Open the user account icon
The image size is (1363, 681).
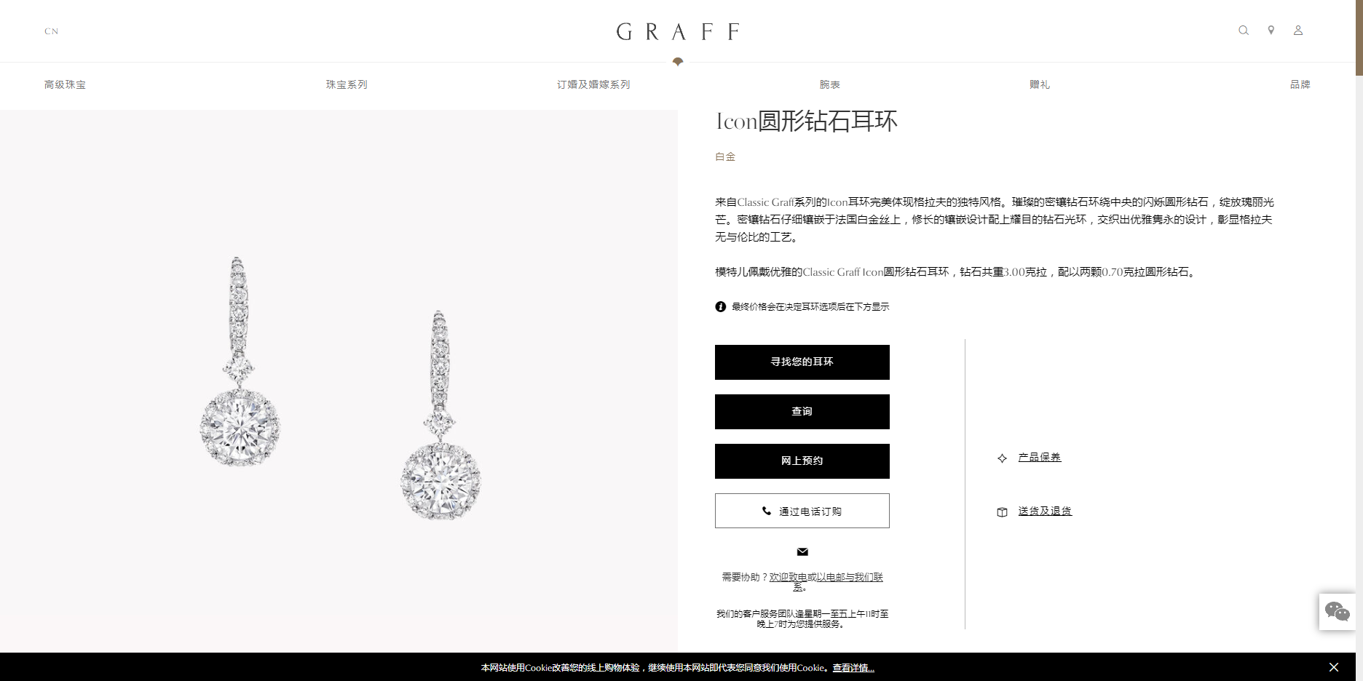coord(1297,31)
